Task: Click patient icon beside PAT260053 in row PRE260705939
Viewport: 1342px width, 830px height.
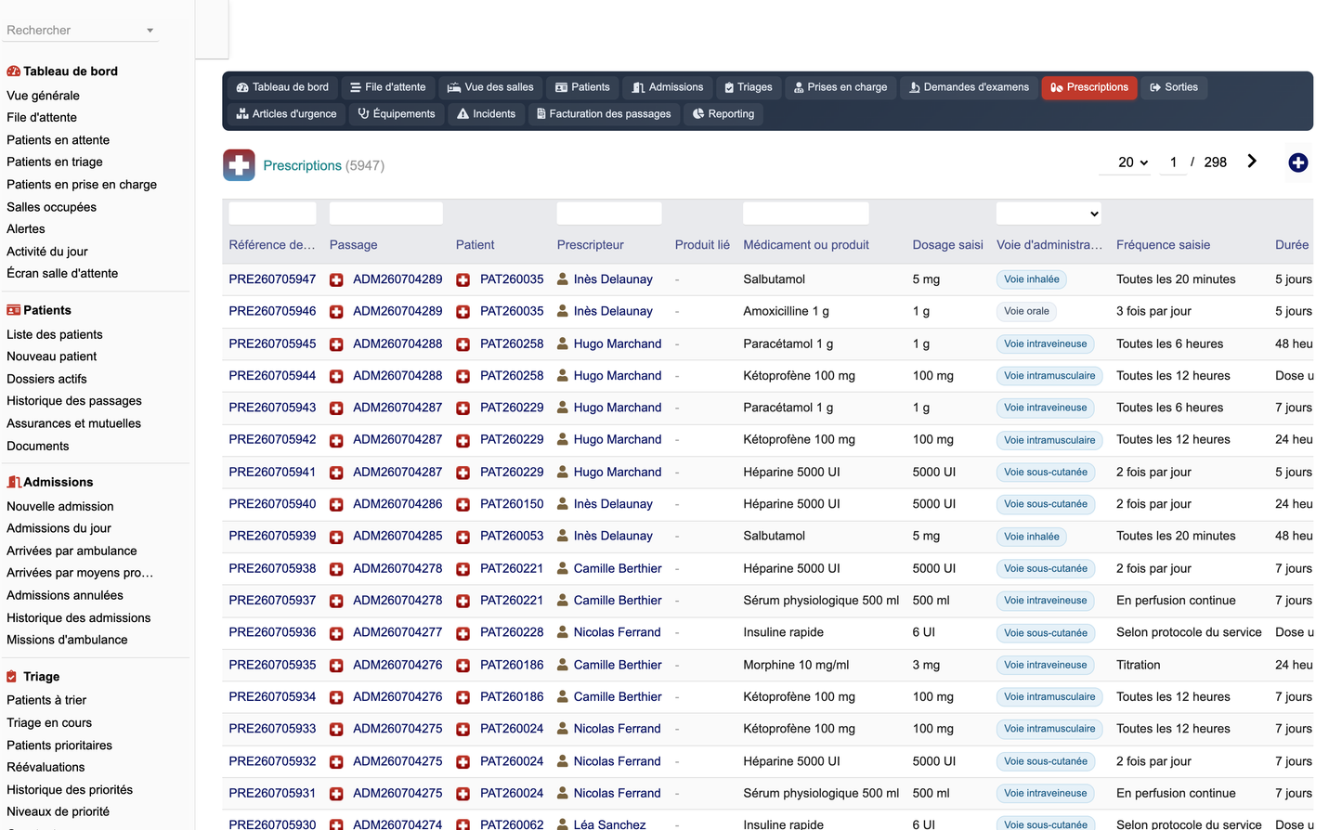Action: tap(463, 537)
